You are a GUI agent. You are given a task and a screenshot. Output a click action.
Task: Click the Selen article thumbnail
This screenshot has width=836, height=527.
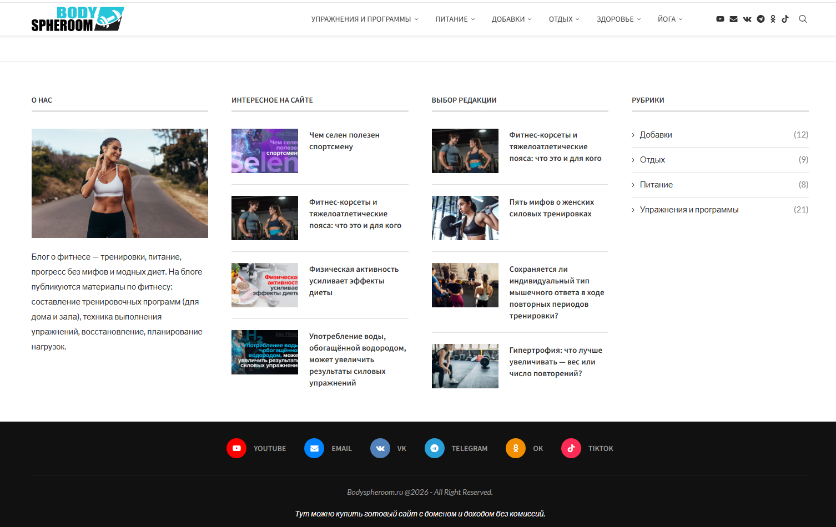tap(265, 151)
